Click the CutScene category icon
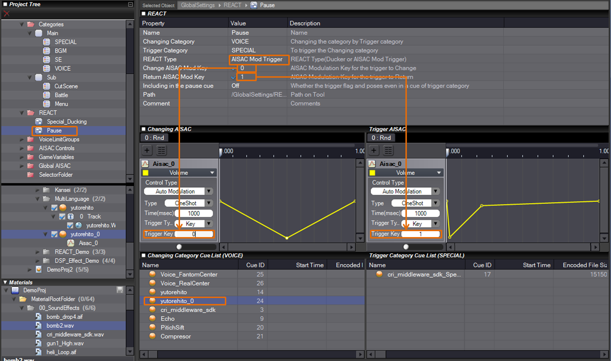 coord(47,86)
